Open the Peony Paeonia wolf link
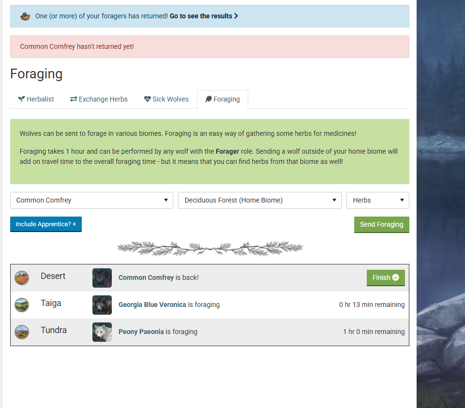The width and height of the screenshot is (465, 408). (141, 332)
